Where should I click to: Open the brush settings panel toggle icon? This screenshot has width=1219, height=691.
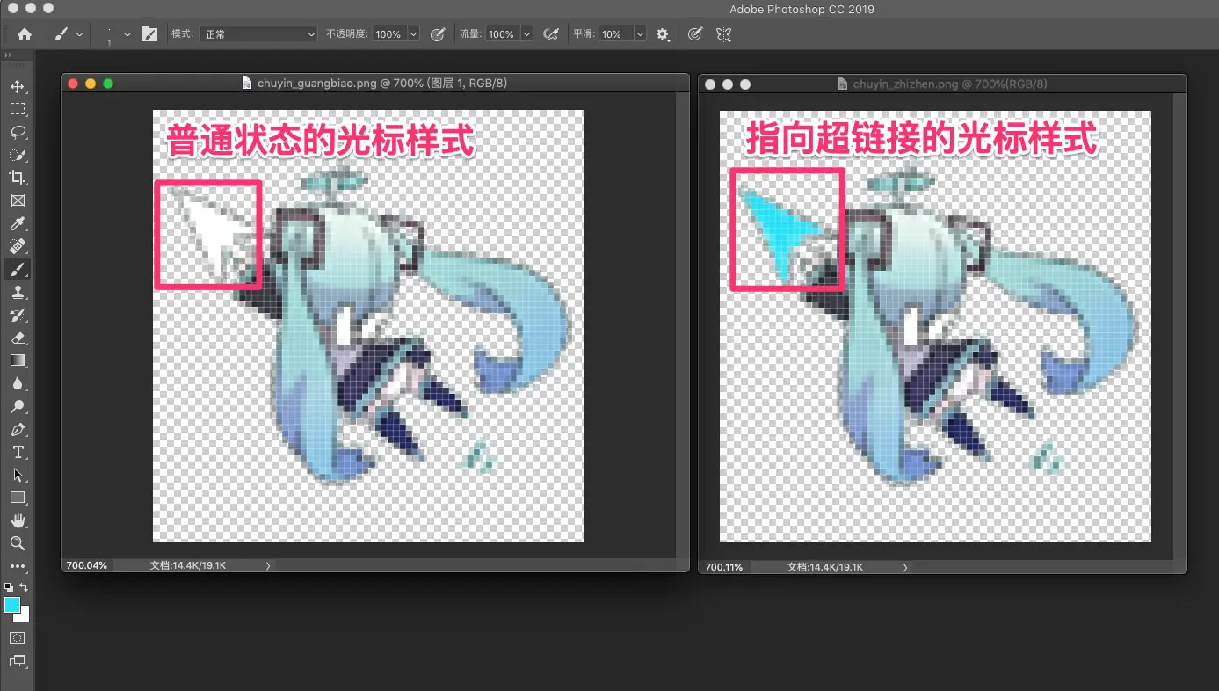pos(149,34)
